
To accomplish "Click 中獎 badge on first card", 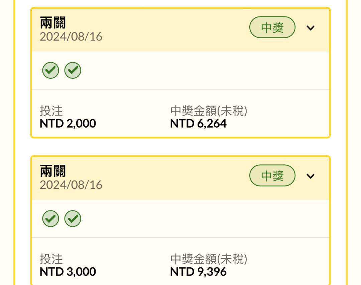I will (272, 27).
